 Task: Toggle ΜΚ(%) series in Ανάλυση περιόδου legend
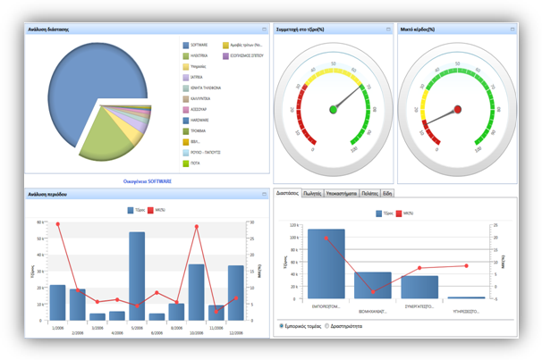[x=157, y=210]
